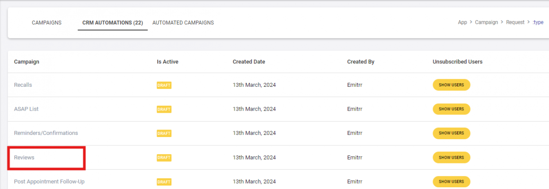Show unsubscribed users for Recalls
This screenshot has height=189, width=549.
point(451,85)
